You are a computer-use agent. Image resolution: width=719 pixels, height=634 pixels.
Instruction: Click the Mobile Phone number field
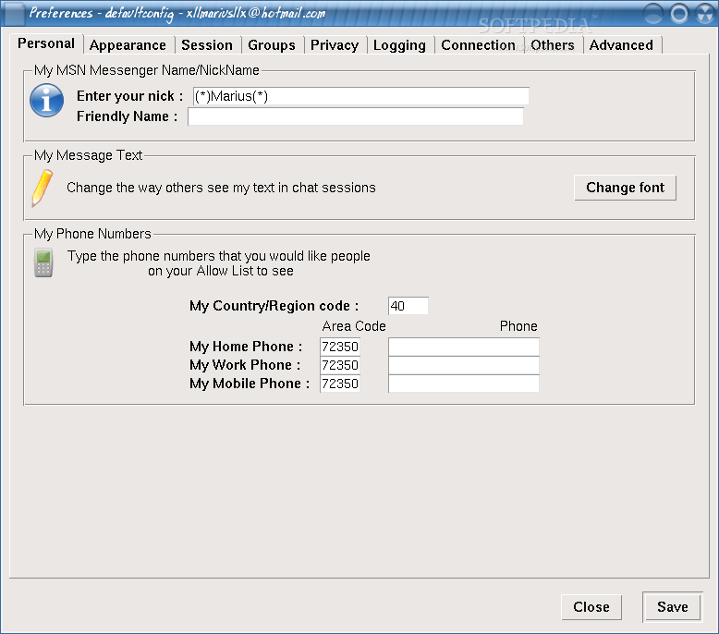(464, 384)
